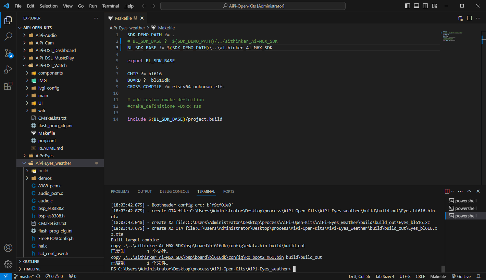Open the Manage gear icon
Screen dimensions: 486x280
tap(8, 264)
